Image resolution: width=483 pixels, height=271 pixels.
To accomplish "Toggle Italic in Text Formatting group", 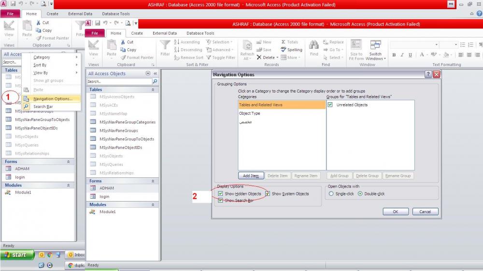I will [x=402, y=55].
